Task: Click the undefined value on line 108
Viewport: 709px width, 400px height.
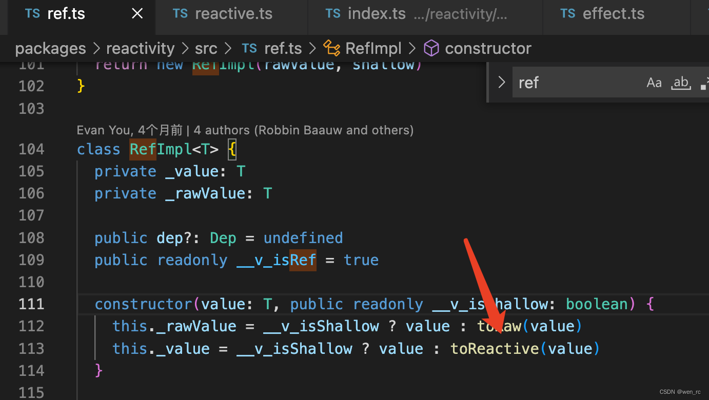Action: 303,238
